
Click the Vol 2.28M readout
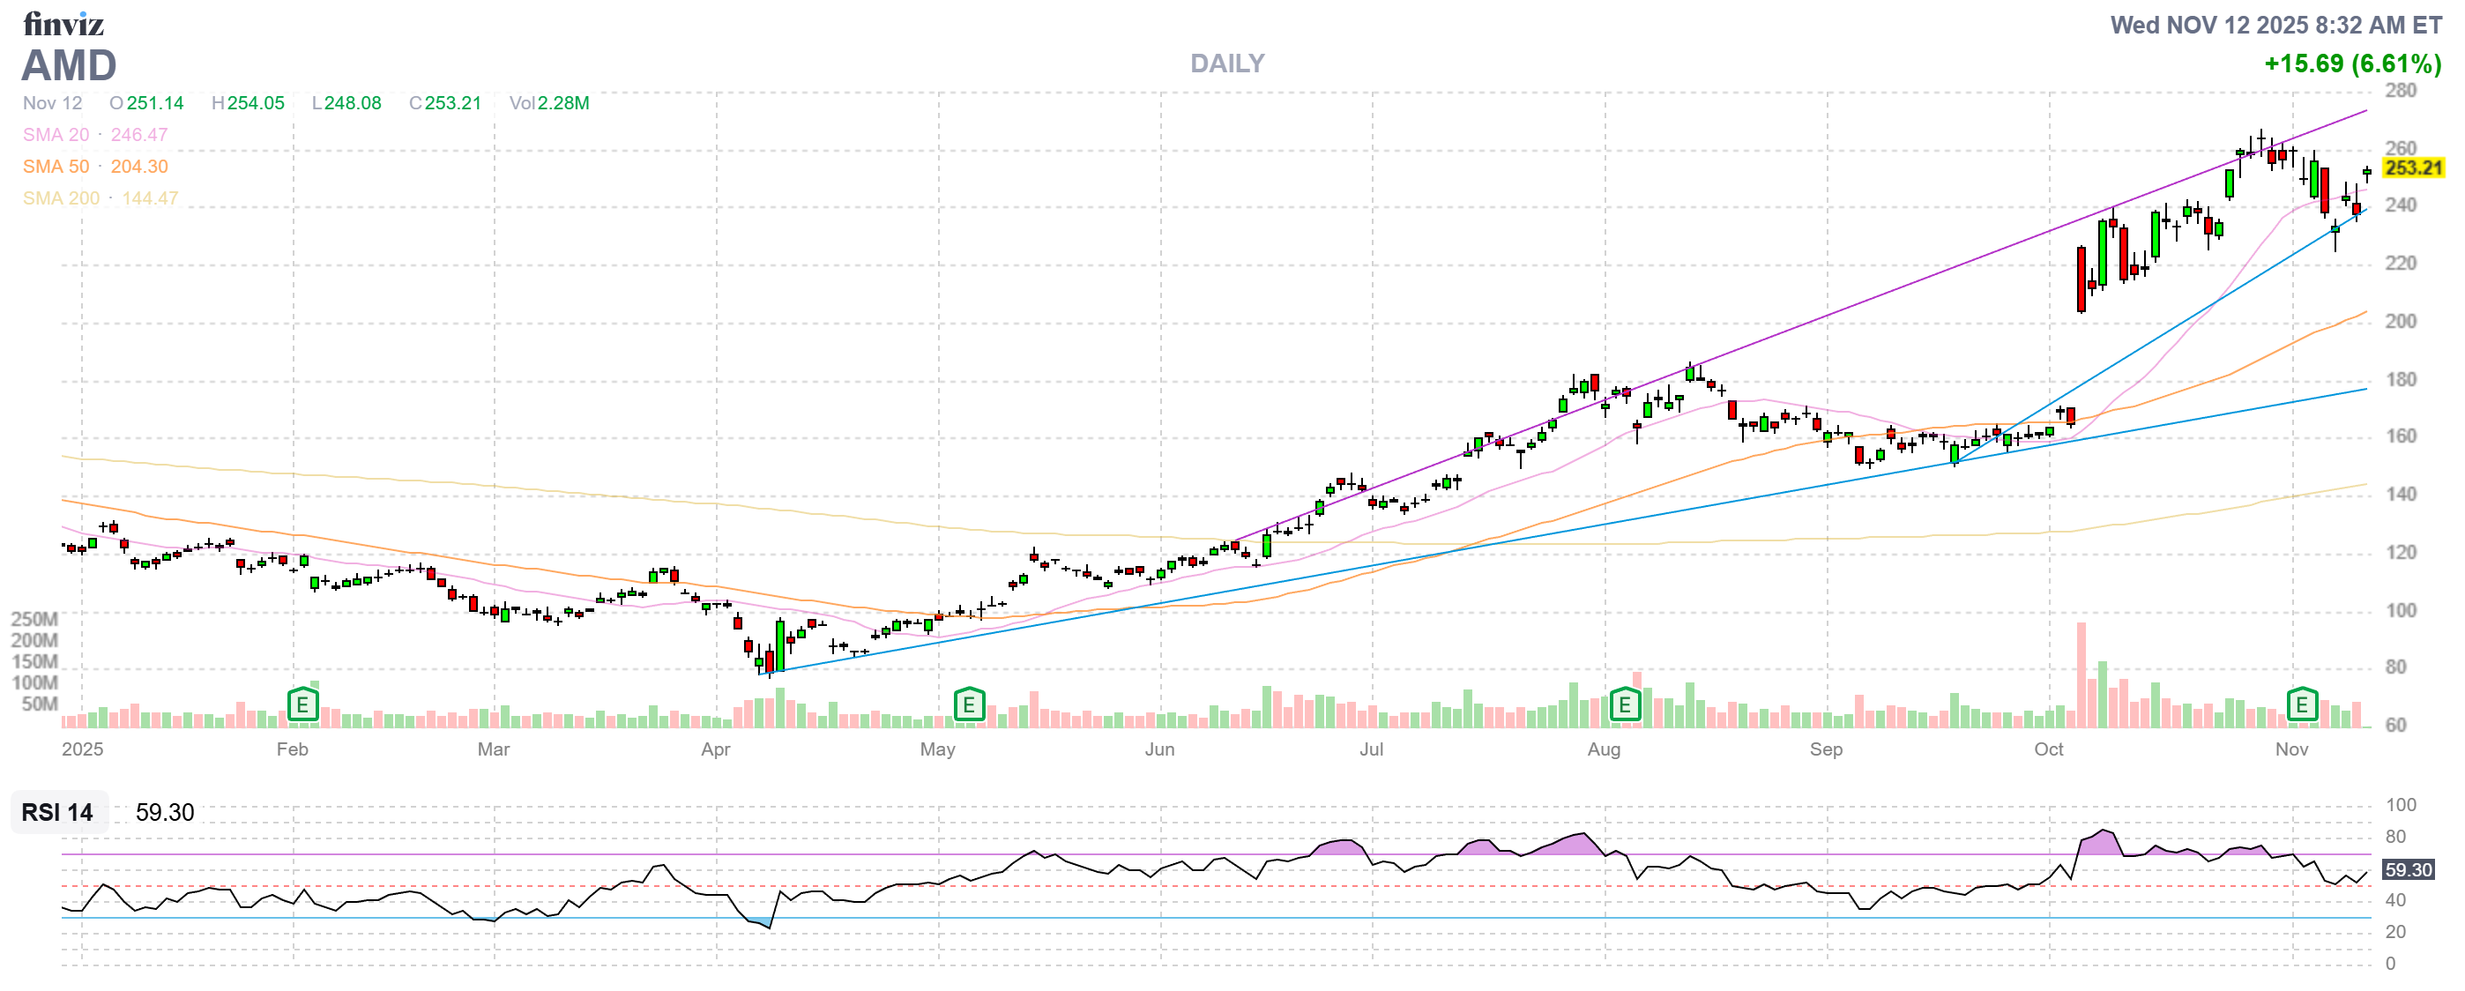pyautogui.click(x=549, y=103)
